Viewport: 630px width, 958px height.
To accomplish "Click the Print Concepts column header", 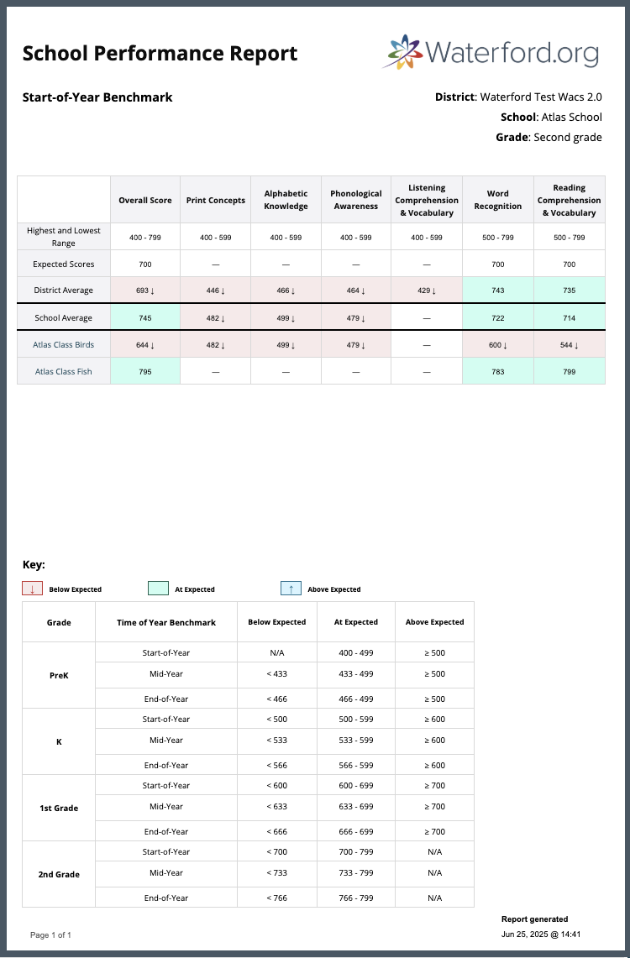I will tap(216, 200).
